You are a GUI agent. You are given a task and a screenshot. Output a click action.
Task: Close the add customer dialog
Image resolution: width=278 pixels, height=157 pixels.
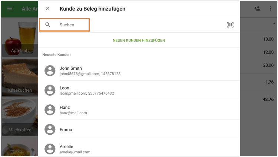(x=48, y=9)
